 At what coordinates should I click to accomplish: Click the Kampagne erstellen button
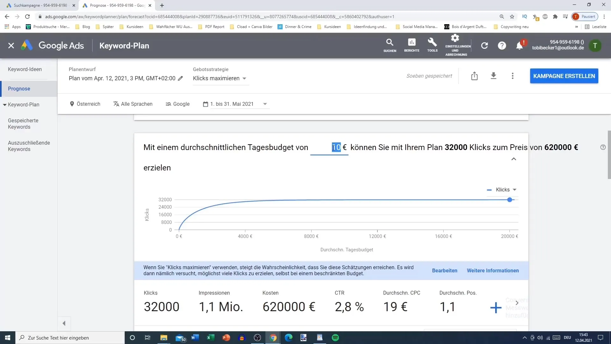point(564,75)
